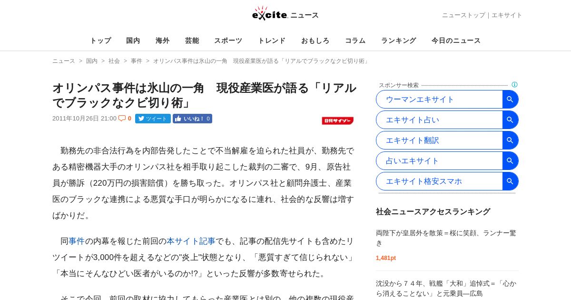Click the sponsor search info icon
The width and height of the screenshot is (571, 300).
pyautogui.click(x=514, y=85)
